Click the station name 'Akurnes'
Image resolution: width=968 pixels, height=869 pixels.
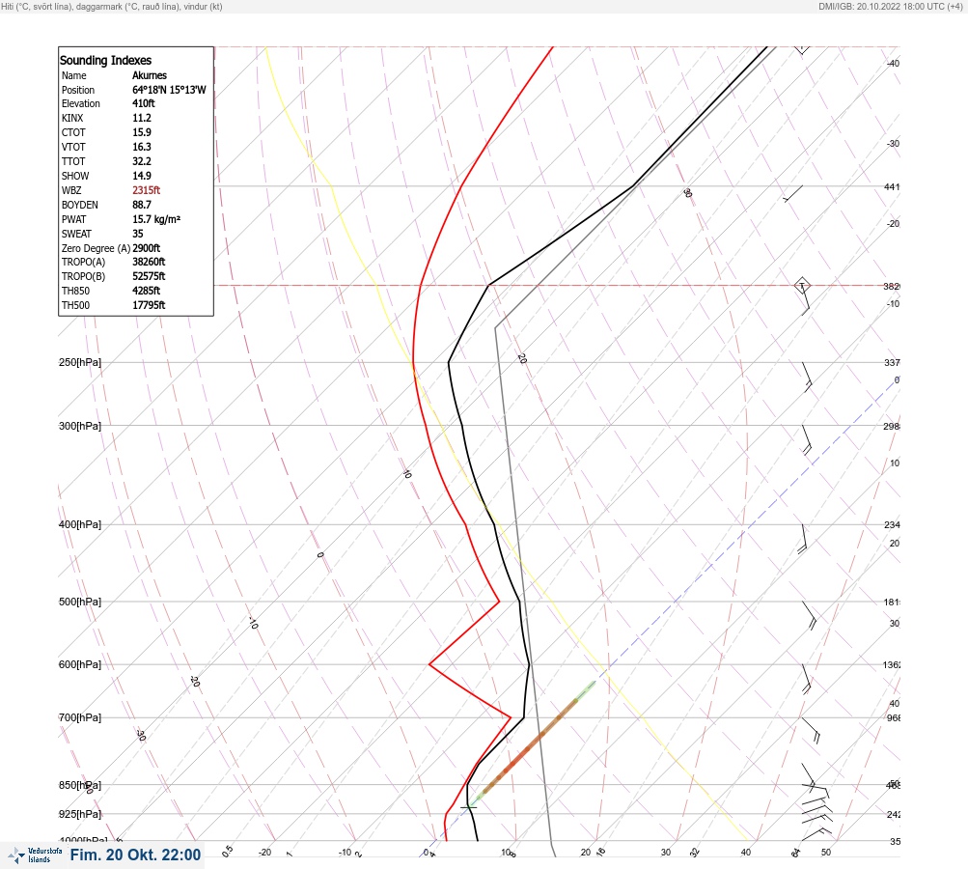[150, 75]
